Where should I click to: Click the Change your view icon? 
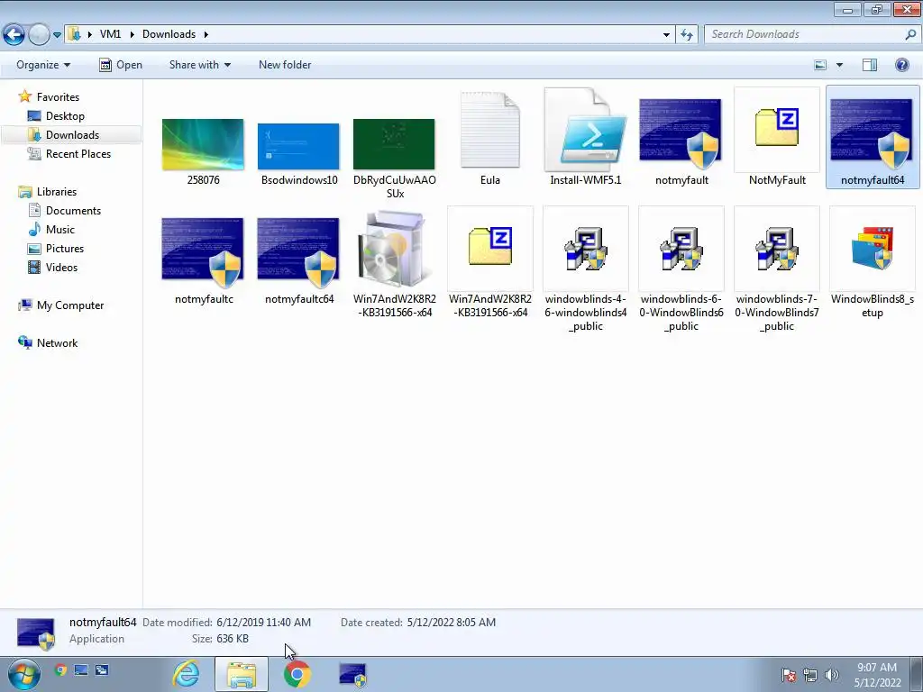[x=820, y=65]
